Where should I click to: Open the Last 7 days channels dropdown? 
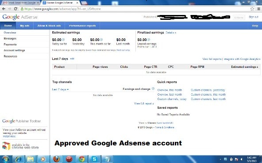pyautogui.click(x=60, y=89)
